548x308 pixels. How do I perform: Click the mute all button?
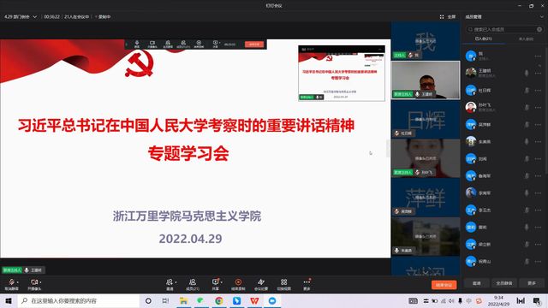pyautogui.click(x=504, y=283)
